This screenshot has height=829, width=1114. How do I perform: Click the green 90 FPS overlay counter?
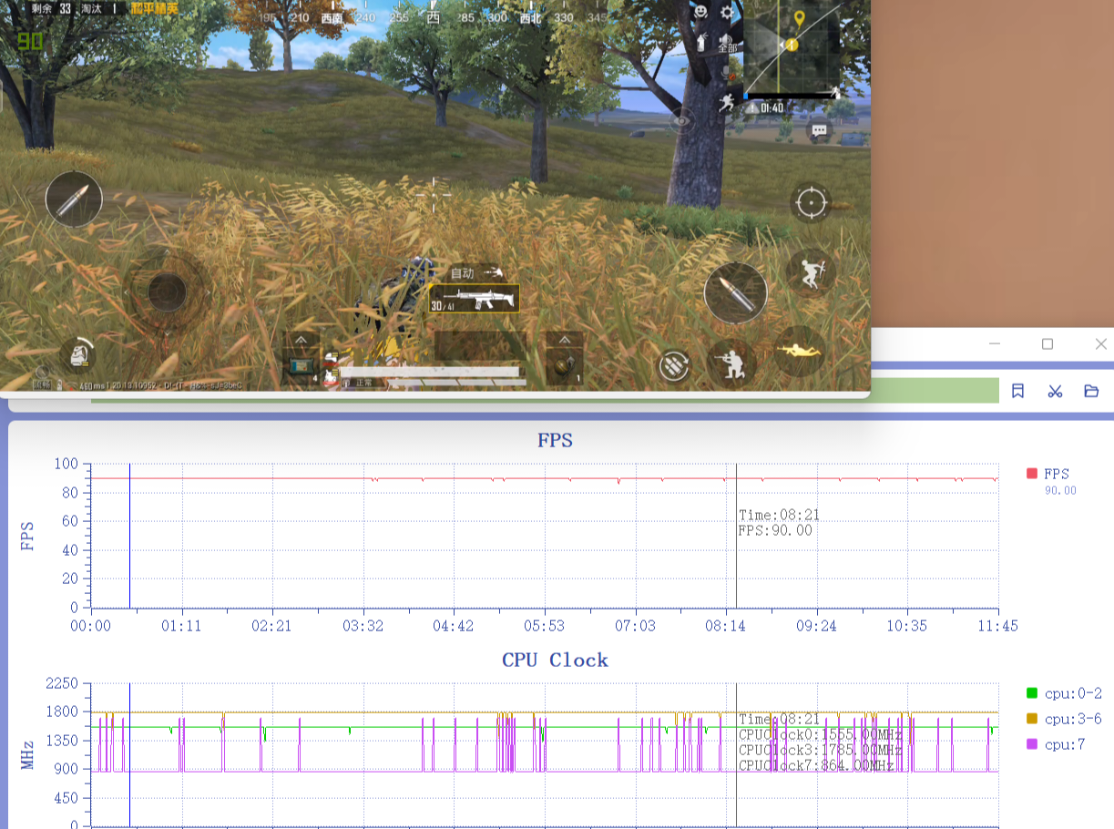(x=30, y=41)
